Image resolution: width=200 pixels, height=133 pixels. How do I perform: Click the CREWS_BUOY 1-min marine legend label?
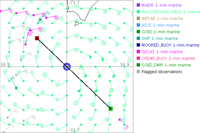[x=167, y=59]
